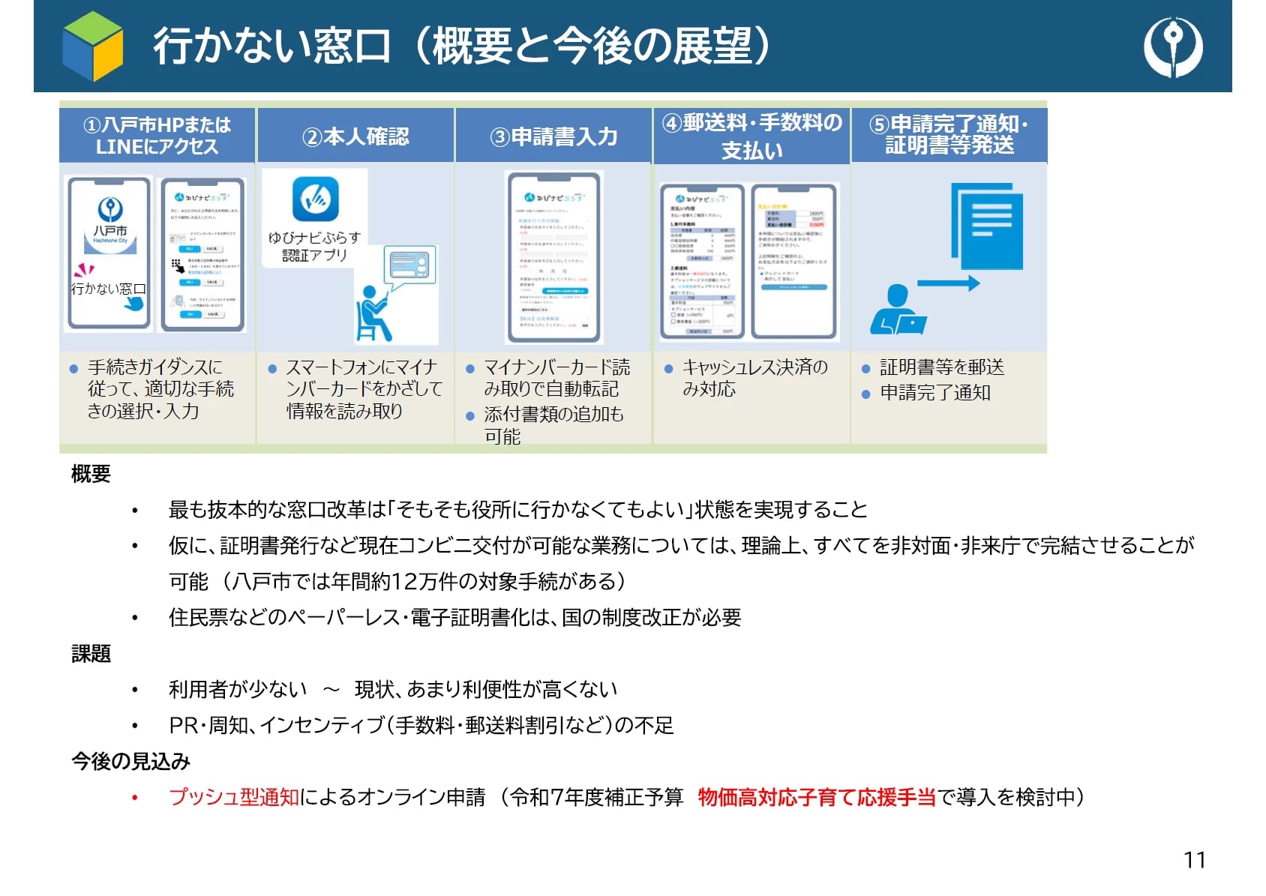
Task: Click the page number 11
Action: coord(1194,859)
